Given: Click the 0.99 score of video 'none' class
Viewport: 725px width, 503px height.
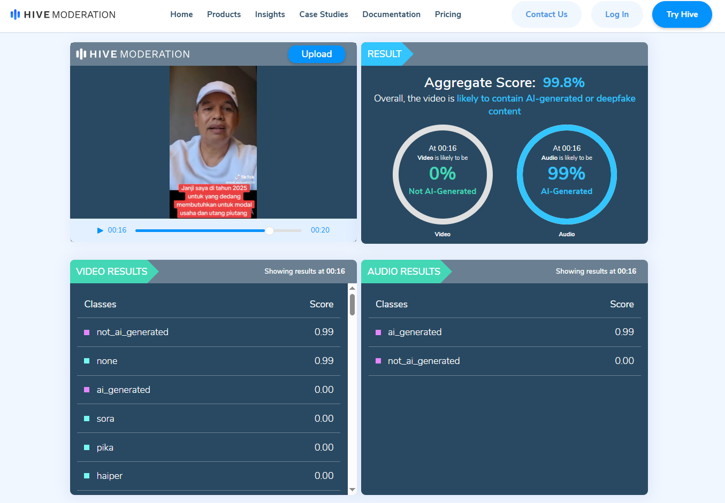Looking at the screenshot, I should click(x=324, y=361).
